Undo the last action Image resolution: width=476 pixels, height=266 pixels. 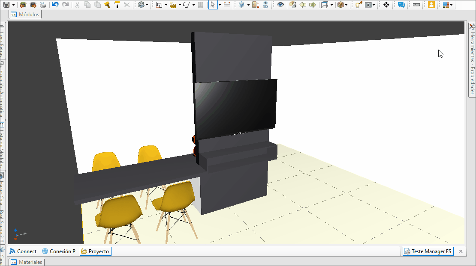(55, 5)
